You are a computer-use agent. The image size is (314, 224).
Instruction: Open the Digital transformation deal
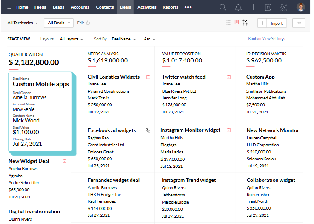(x=34, y=212)
